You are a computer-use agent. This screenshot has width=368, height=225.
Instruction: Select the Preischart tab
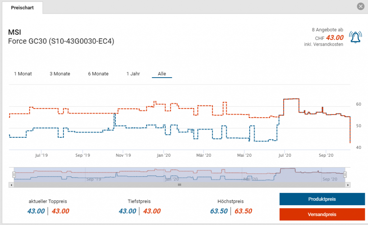22,8
